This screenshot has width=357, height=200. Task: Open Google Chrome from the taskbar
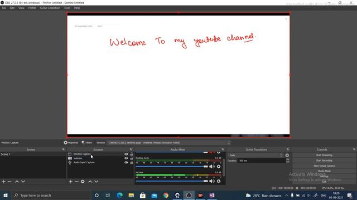point(166,195)
